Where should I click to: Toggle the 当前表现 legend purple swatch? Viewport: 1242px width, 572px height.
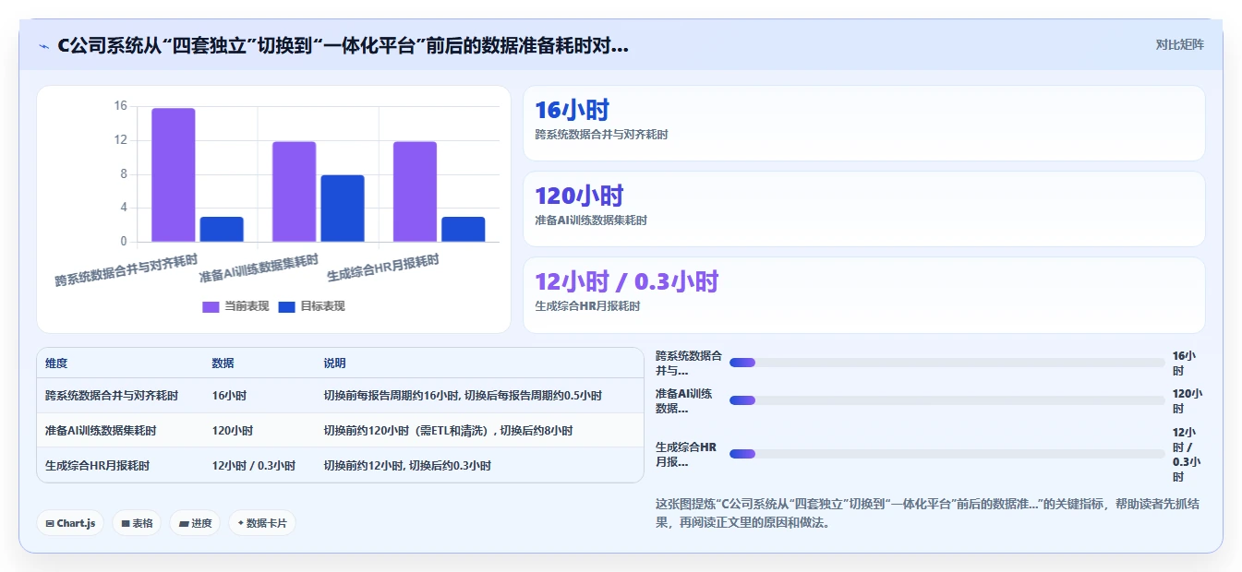[211, 306]
